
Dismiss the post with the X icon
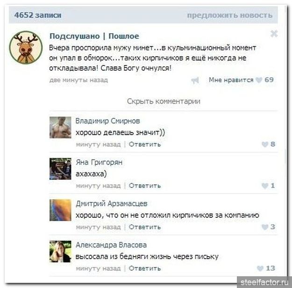(x=274, y=34)
